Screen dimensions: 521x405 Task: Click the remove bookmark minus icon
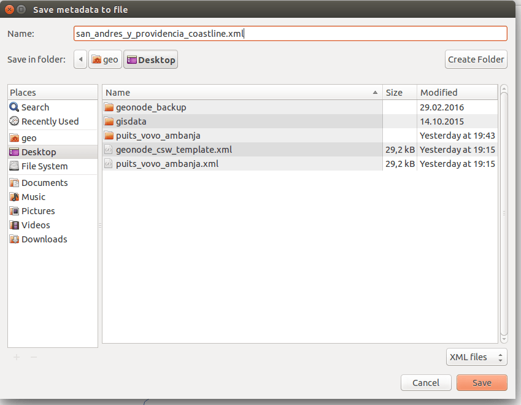[34, 357]
